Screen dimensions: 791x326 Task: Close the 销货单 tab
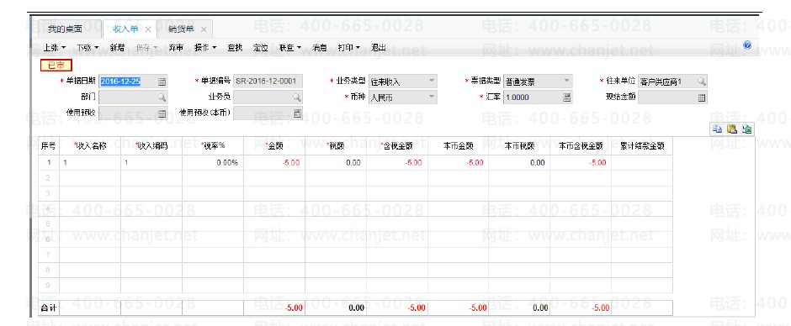pos(204,29)
